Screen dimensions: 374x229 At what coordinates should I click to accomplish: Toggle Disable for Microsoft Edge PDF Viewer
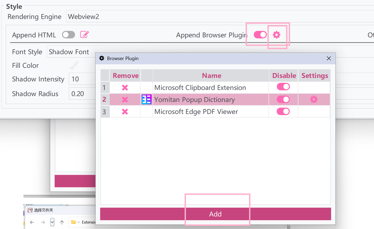[x=283, y=111]
